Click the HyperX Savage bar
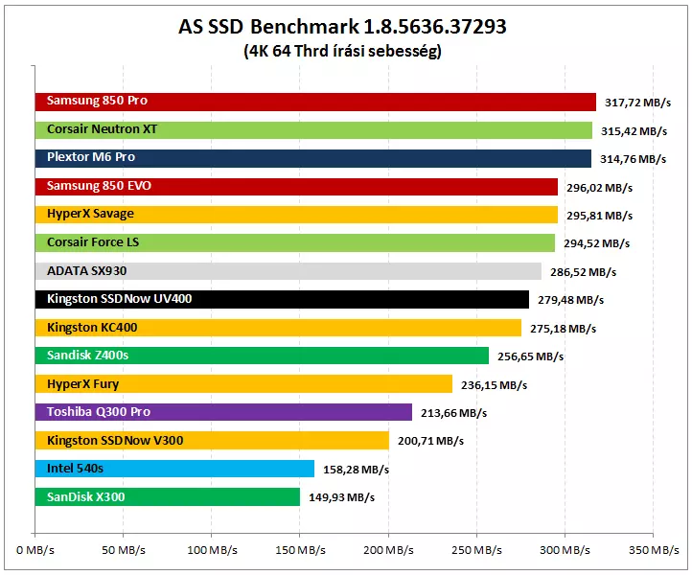The width and height of the screenshot is (692, 575). click(x=296, y=215)
